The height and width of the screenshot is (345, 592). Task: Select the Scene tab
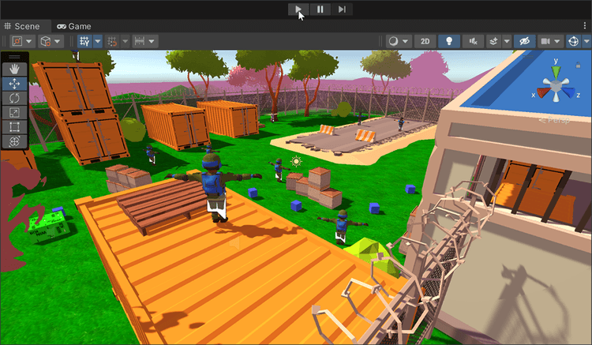pyautogui.click(x=22, y=26)
